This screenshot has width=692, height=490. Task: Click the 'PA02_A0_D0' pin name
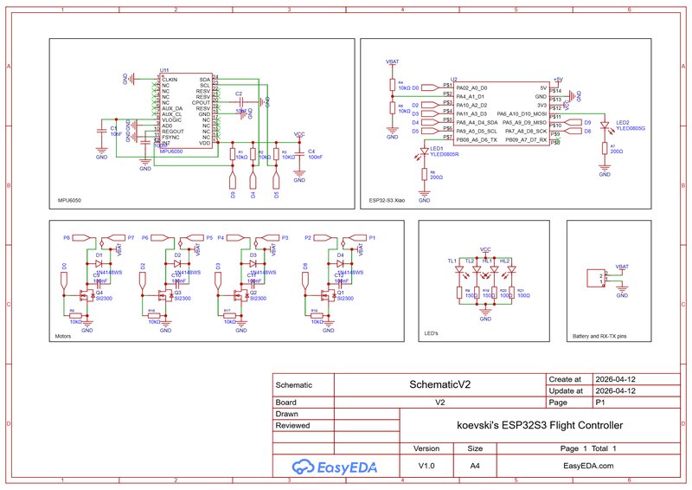click(x=471, y=88)
